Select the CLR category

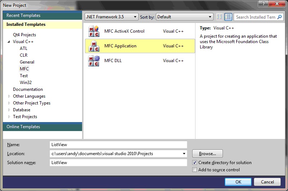(x=24, y=55)
